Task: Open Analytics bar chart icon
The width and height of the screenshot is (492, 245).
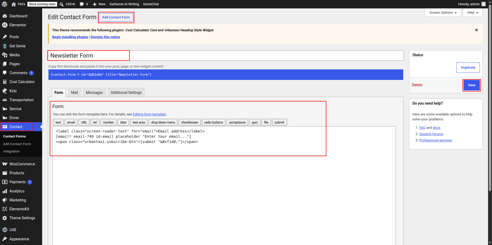Action: click(5, 191)
